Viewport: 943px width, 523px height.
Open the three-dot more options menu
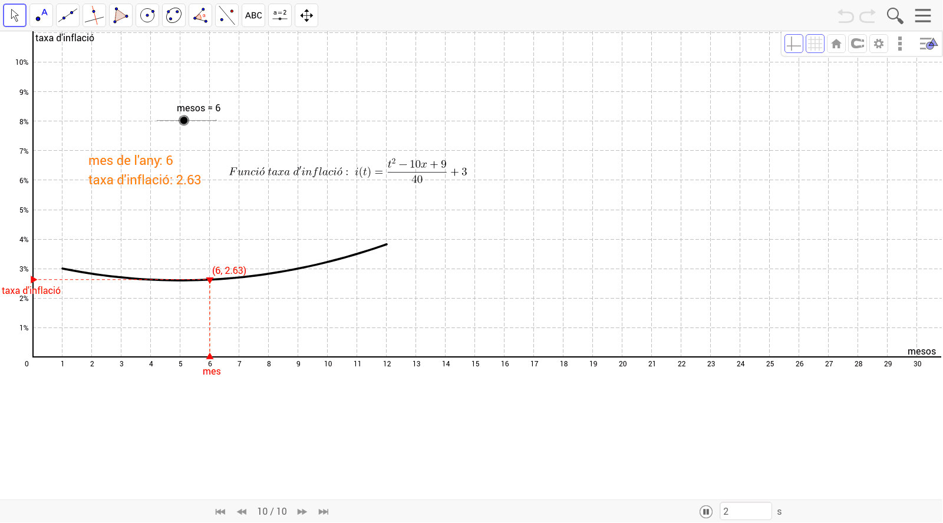tap(900, 44)
